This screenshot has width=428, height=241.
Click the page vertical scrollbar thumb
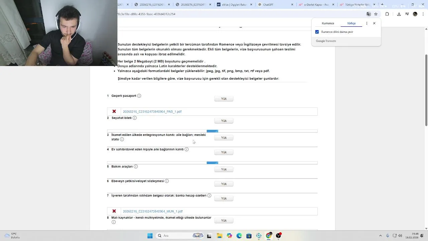click(426, 90)
